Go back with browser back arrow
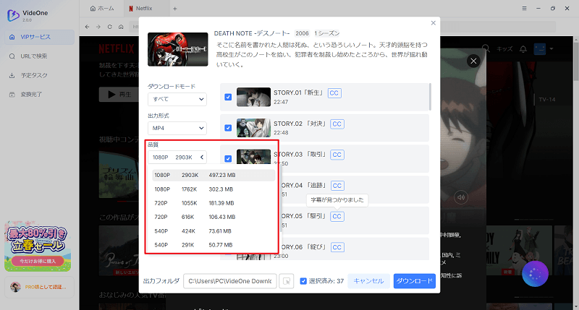 click(87, 27)
